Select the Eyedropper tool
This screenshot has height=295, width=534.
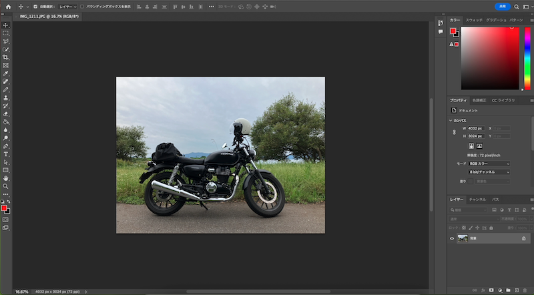click(5, 73)
